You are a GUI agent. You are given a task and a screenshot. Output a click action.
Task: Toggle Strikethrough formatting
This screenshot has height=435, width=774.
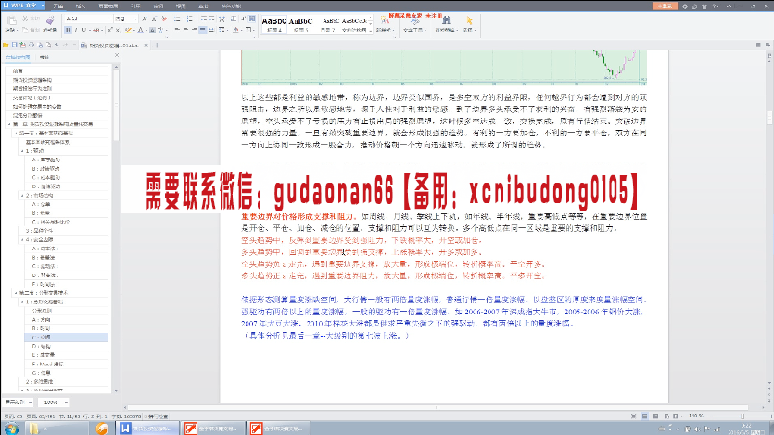pos(95,30)
